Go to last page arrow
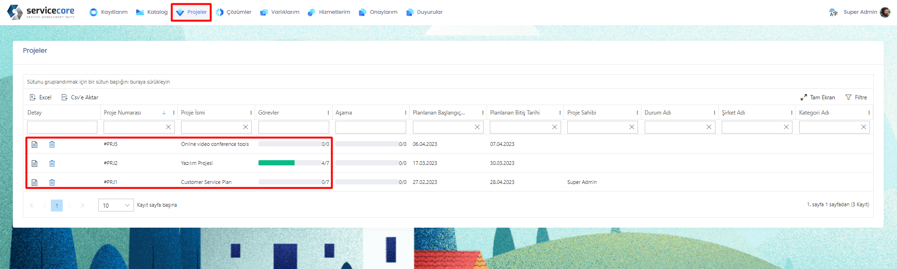The image size is (897, 269). tap(82, 205)
